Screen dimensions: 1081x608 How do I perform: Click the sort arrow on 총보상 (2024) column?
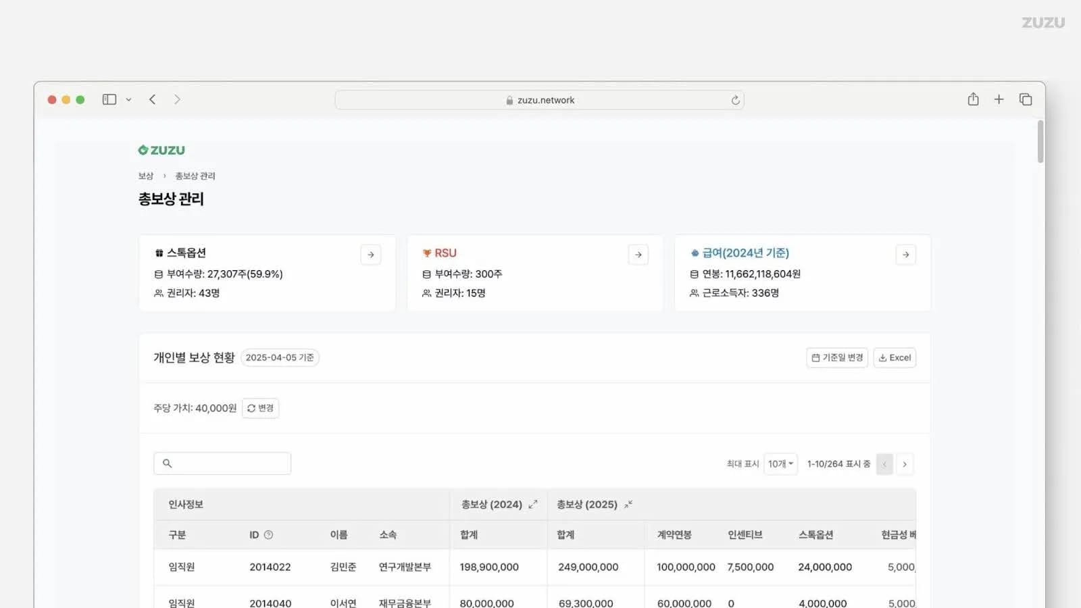[x=533, y=504]
